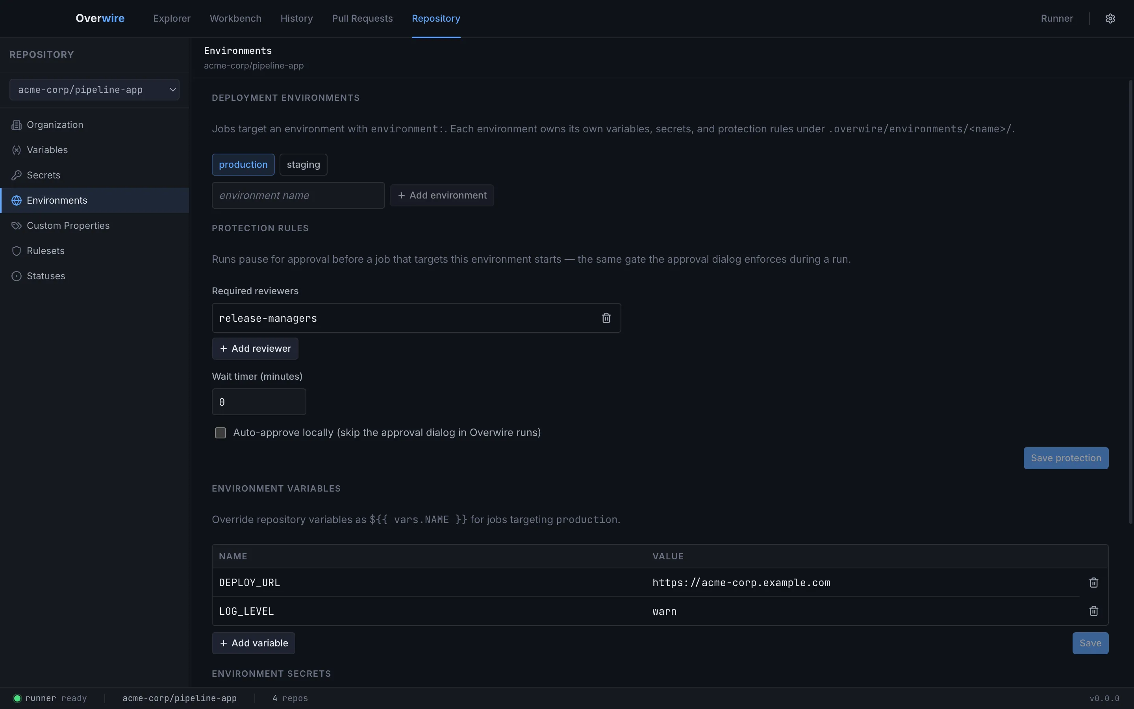The image size is (1134, 709).
Task: Click the DEPLOY_URL name cell
Action: (429, 583)
